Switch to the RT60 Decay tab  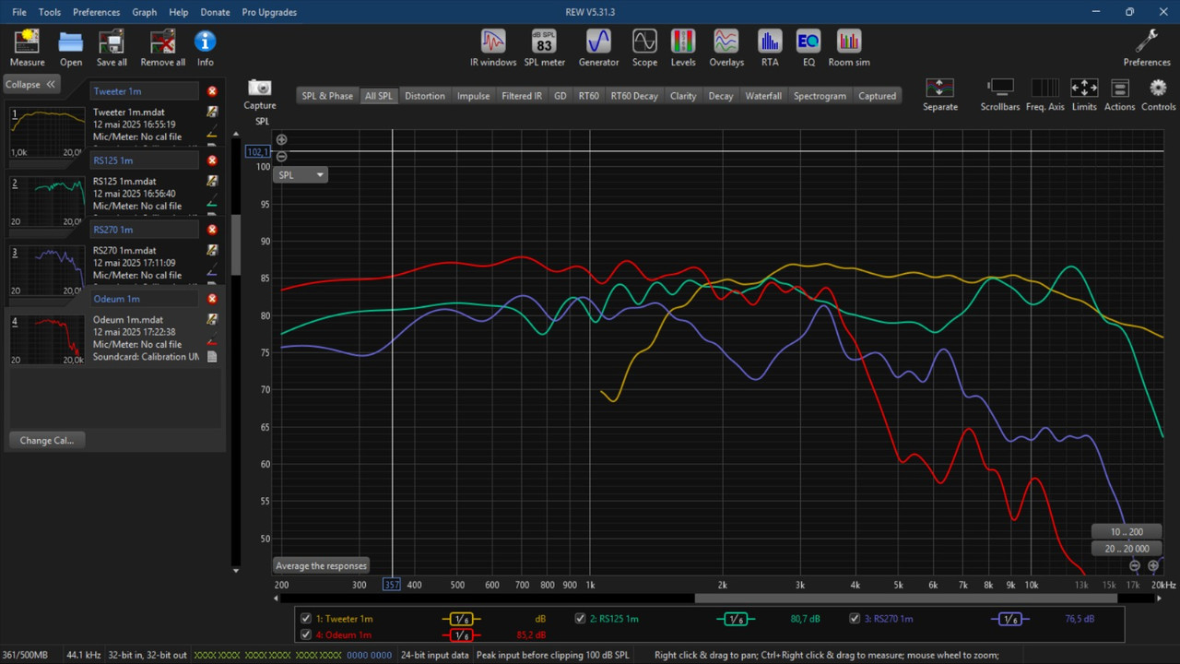(x=634, y=96)
